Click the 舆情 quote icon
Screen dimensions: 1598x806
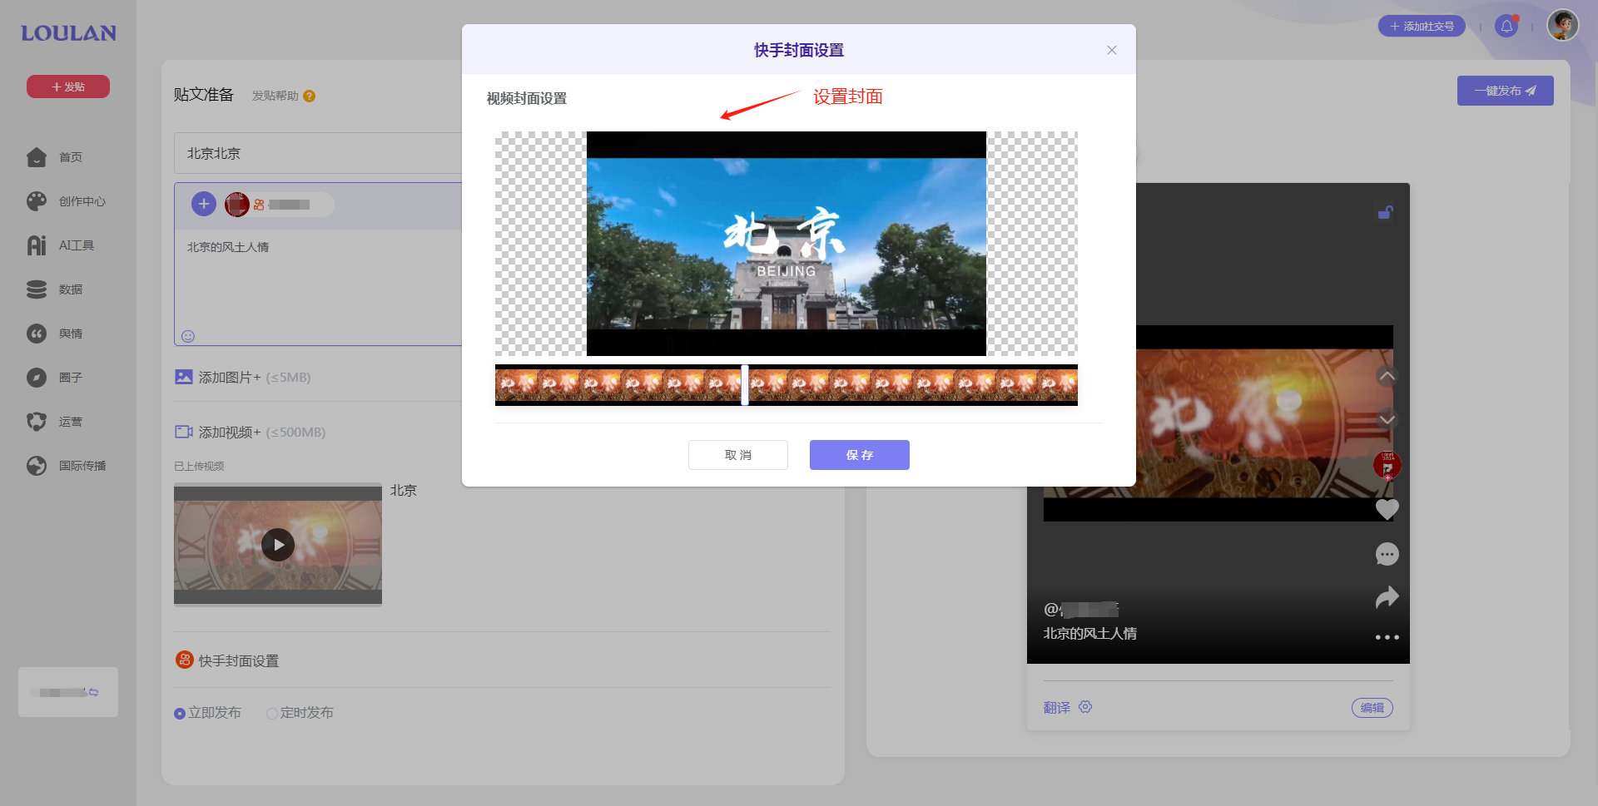(x=37, y=334)
